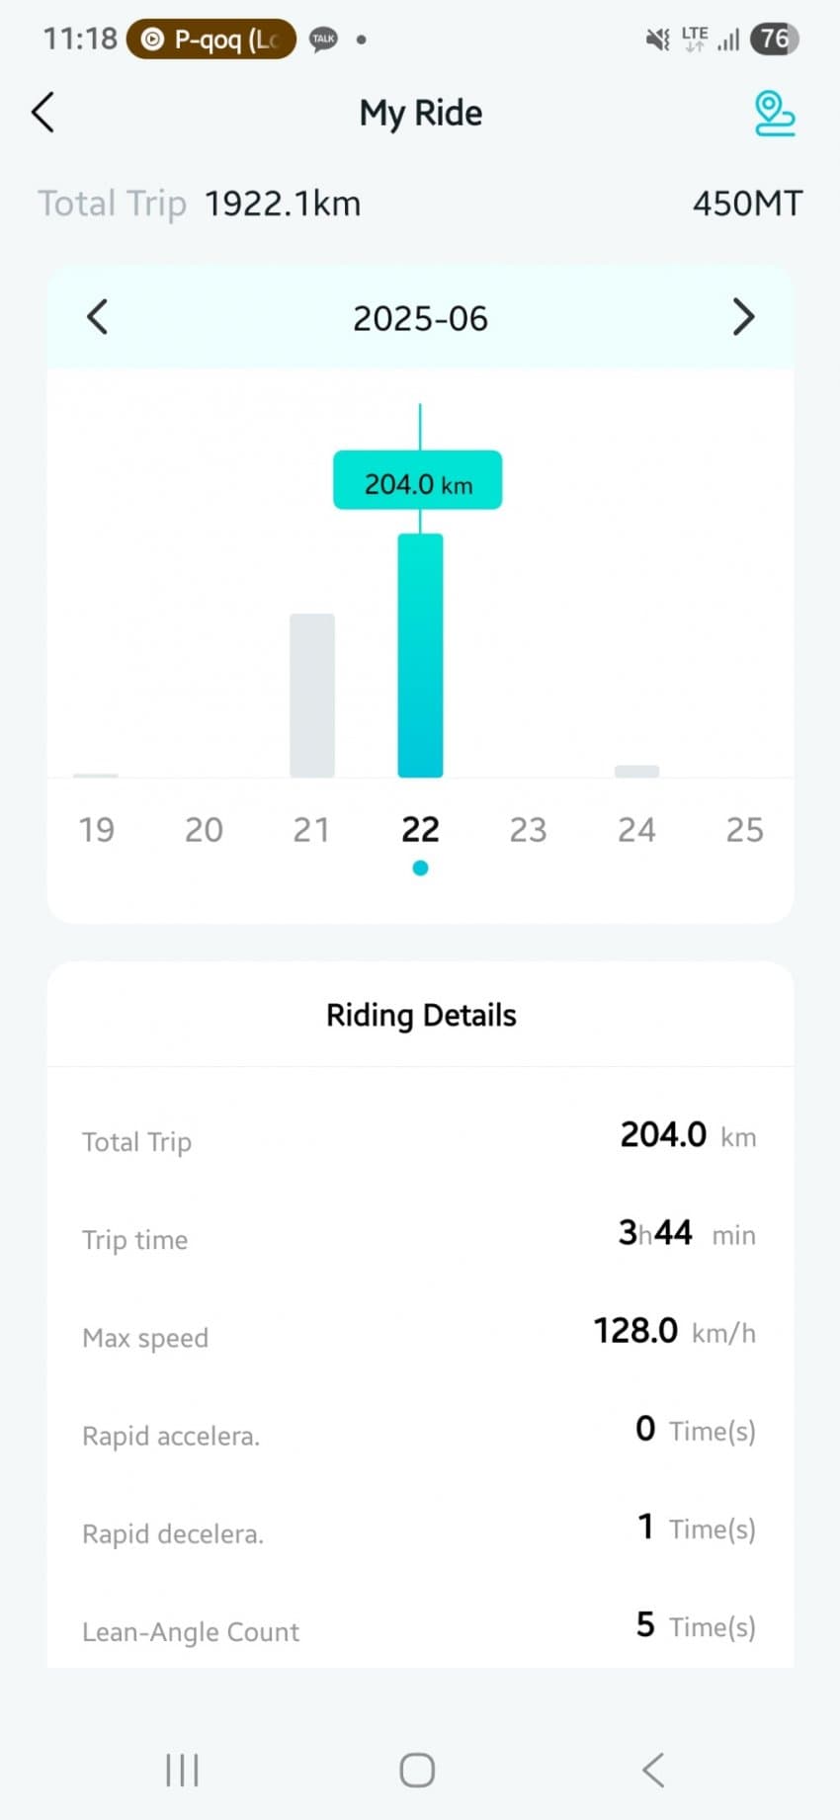Screen dimensions: 840x1820
Task: Tap the P-qoq screen recording pill
Action: [210, 40]
